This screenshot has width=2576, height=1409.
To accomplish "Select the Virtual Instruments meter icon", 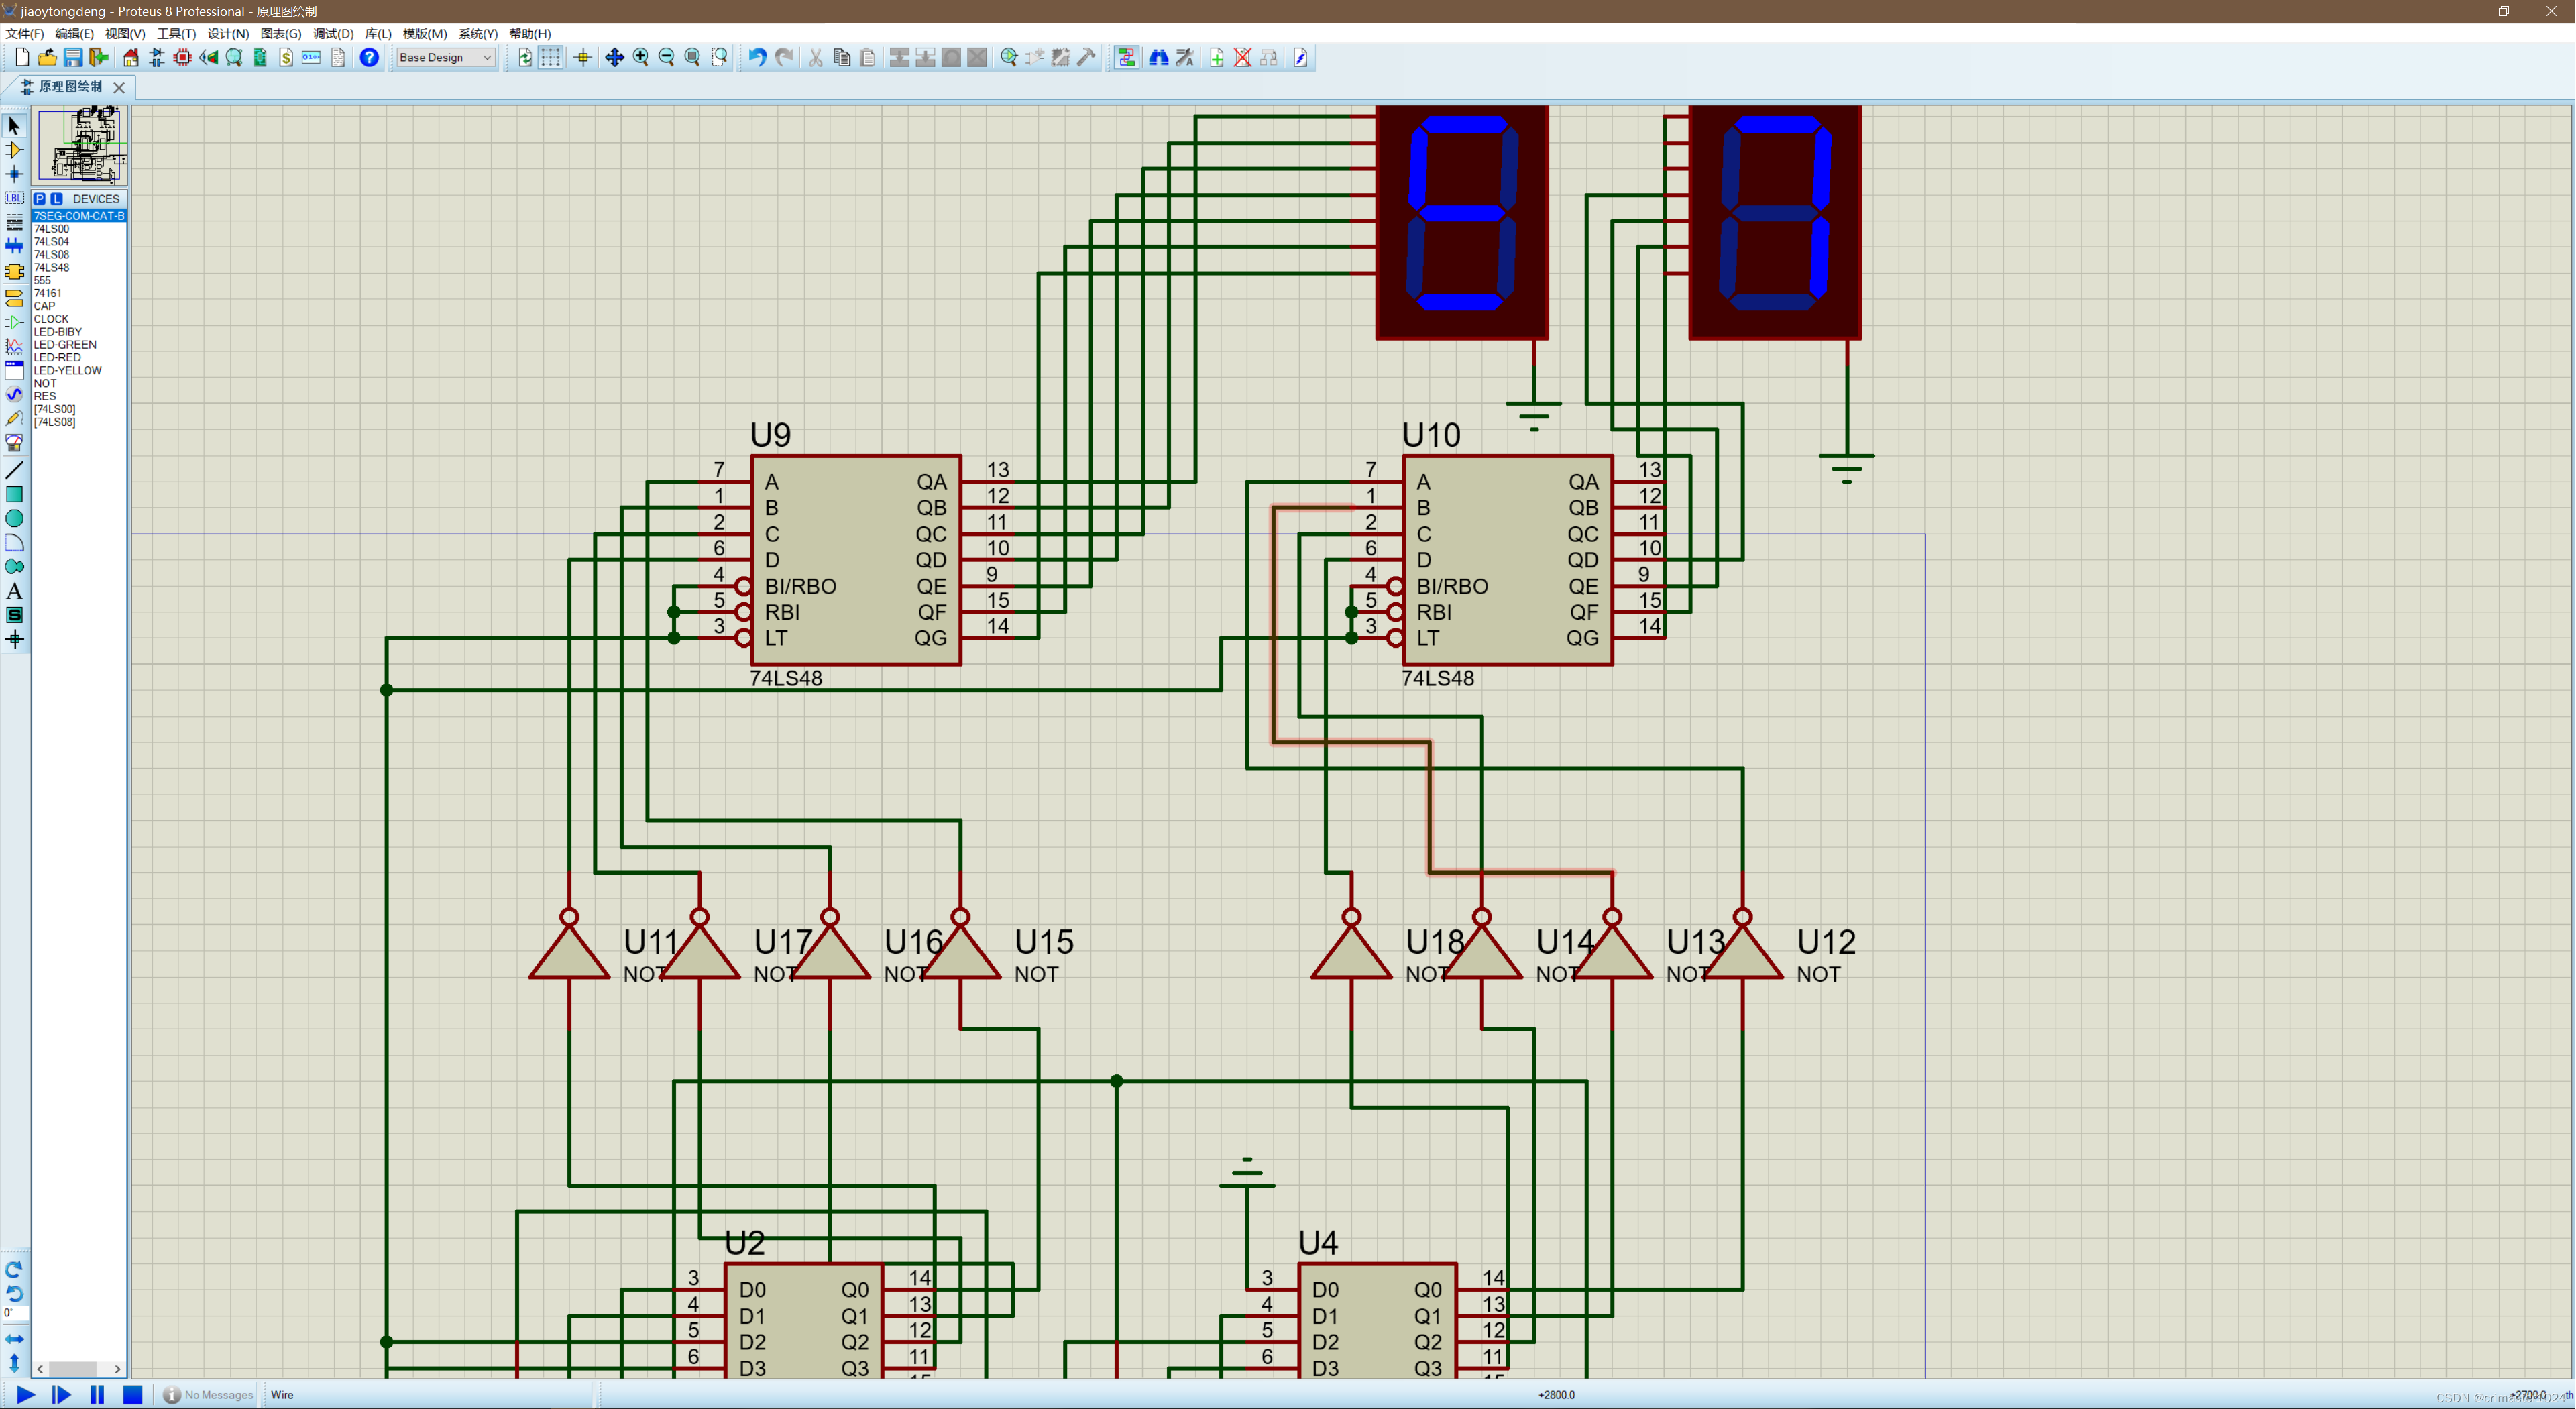I will click(14, 442).
